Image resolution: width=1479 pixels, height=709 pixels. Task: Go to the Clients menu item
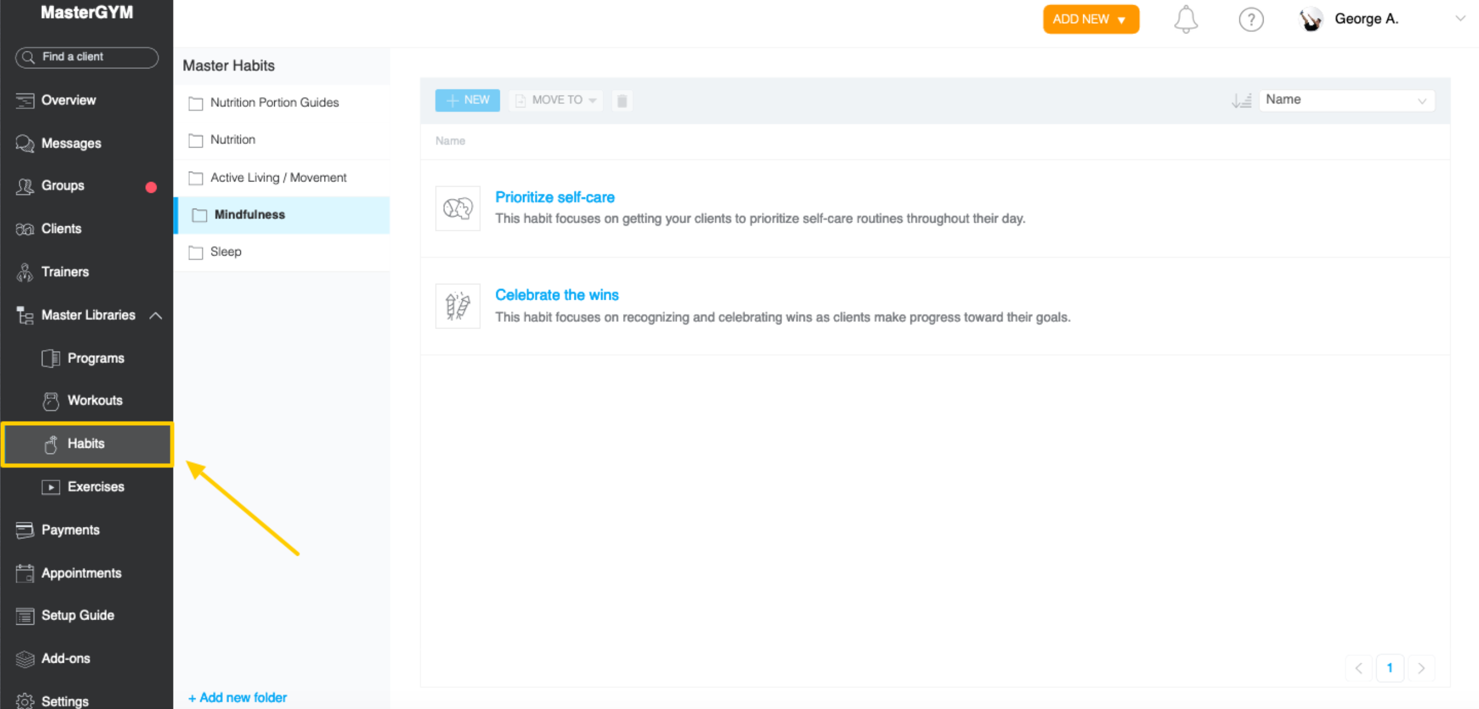point(62,228)
